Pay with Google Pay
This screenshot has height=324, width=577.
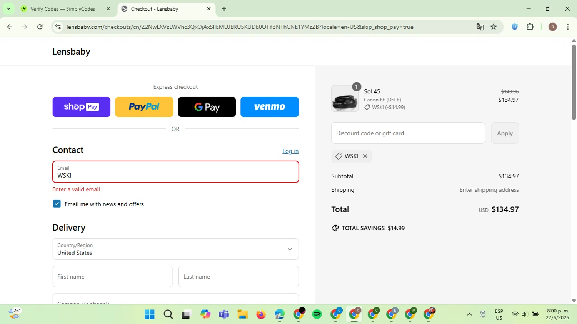pyautogui.click(x=207, y=107)
